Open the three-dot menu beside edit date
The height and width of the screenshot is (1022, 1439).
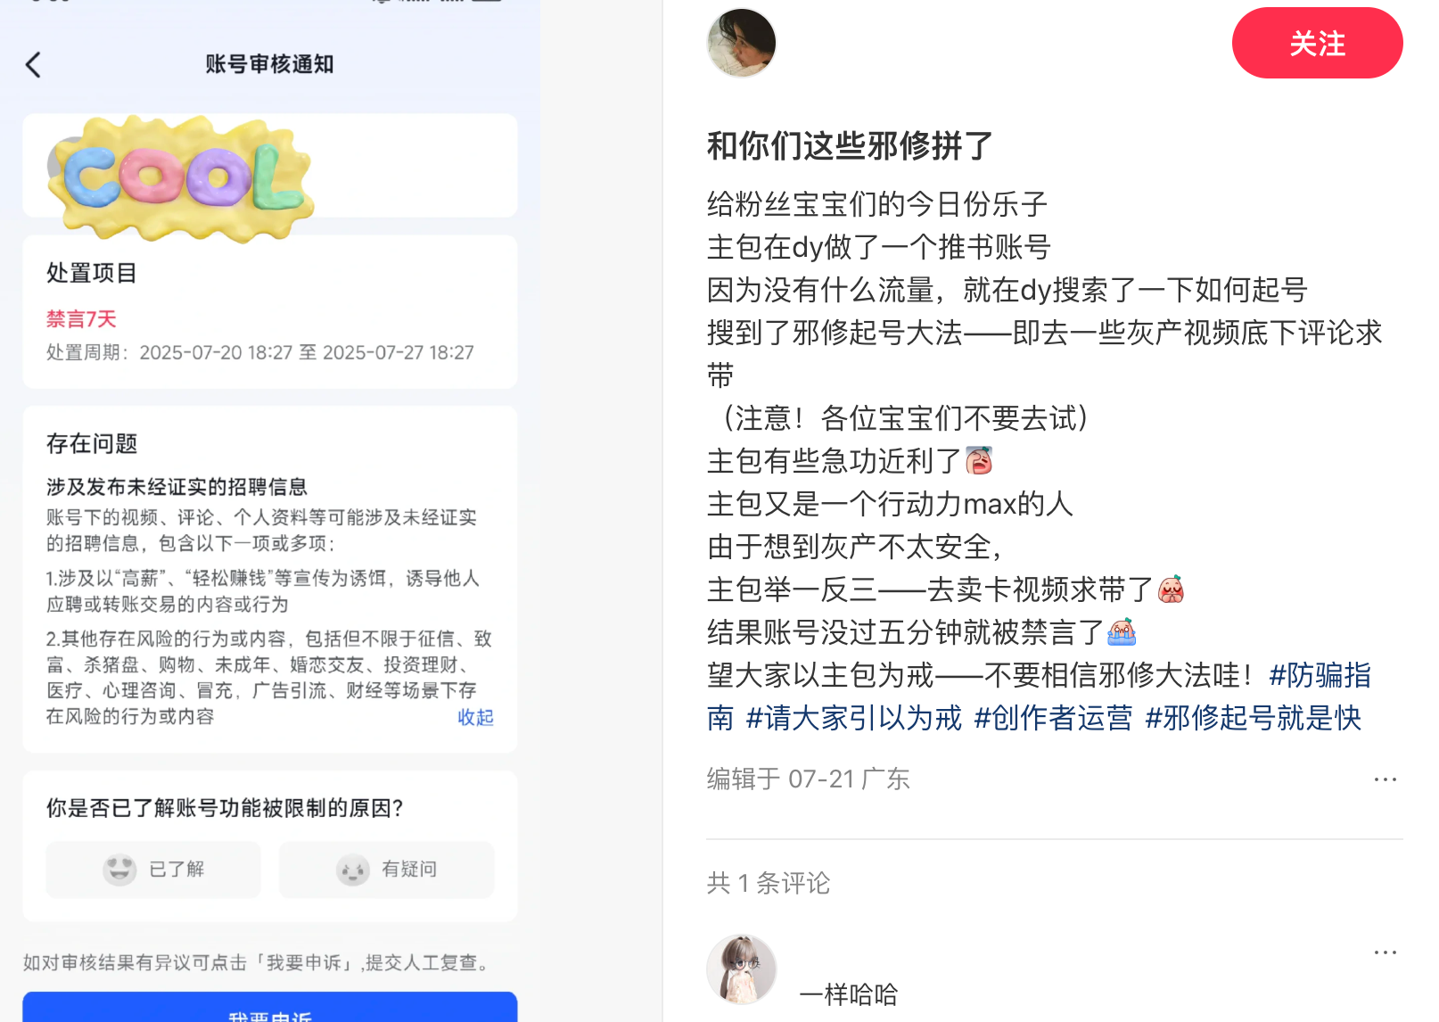click(x=1385, y=779)
